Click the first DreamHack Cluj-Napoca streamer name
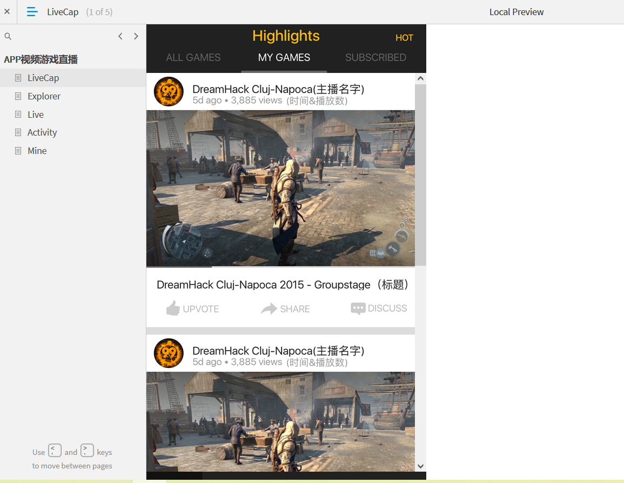 point(278,89)
